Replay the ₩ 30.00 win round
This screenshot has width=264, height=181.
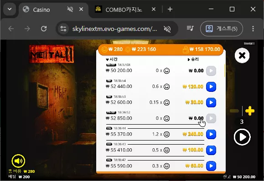(x=211, y=102)
